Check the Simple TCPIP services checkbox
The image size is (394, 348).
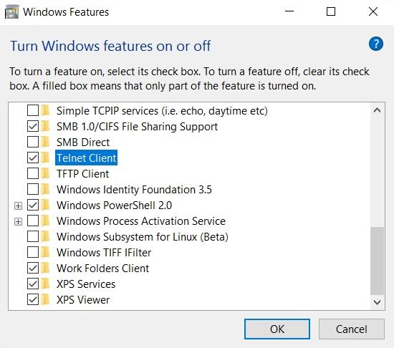(33, 110)
